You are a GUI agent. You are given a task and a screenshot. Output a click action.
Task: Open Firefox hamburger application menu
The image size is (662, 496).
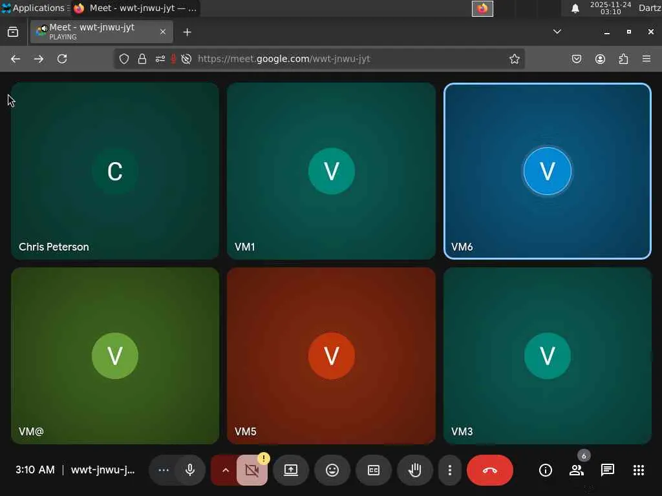pos(646,59)
